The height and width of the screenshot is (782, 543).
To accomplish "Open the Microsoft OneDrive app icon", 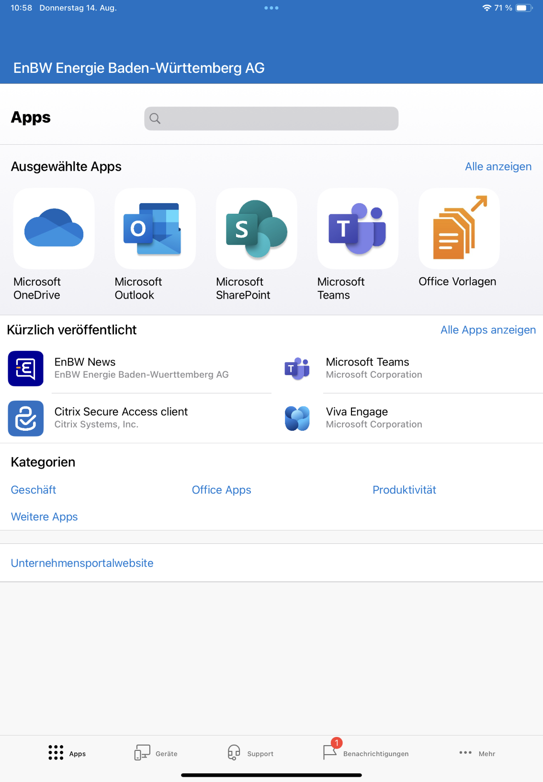I will 54,229.
